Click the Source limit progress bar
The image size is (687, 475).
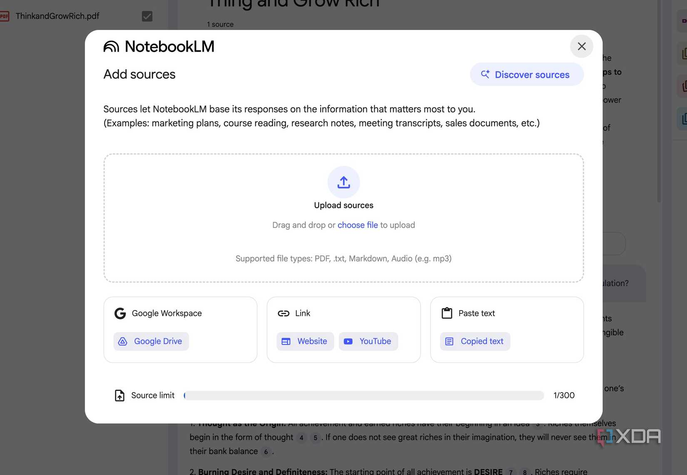point(364,395)
